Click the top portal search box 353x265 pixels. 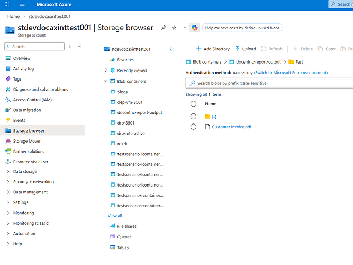coord(341,4)
